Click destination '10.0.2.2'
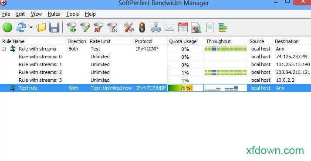The image size is (311, 161). [285, 80]
